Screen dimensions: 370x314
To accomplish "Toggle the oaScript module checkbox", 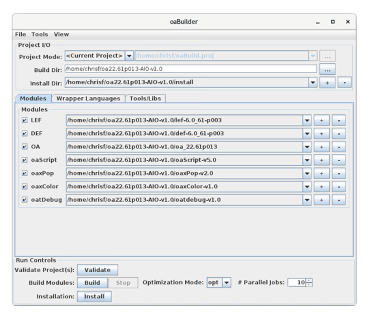I will (25, 160).
